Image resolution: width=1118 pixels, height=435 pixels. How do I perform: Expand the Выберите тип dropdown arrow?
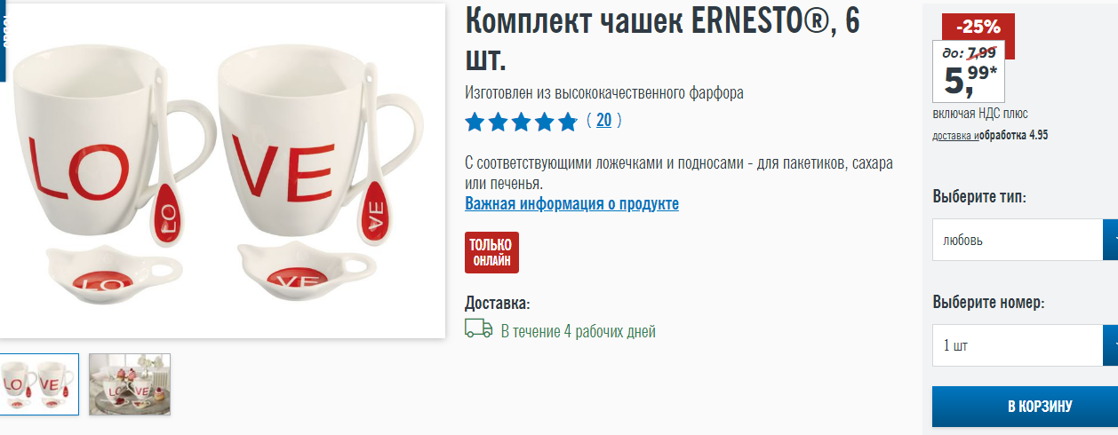point(1111,240)
